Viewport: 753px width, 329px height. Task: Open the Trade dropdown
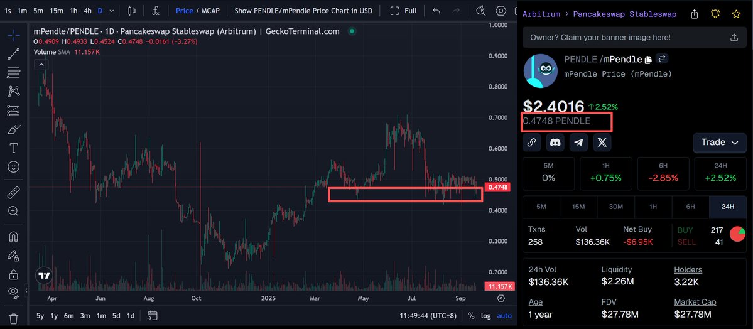click(720, 142)
